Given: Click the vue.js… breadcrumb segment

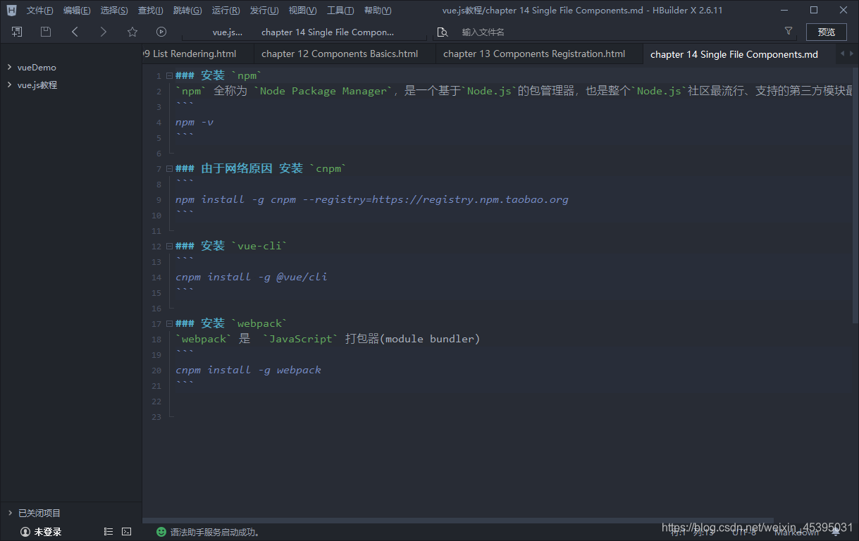Looking at the screenshot, I should coord(228,32).
